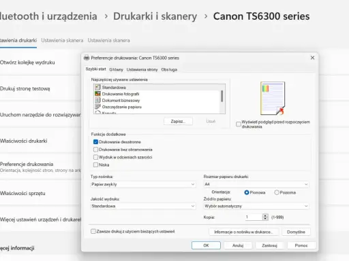Select Pozioma orientation radio button
349x261 pixels.
277,192
